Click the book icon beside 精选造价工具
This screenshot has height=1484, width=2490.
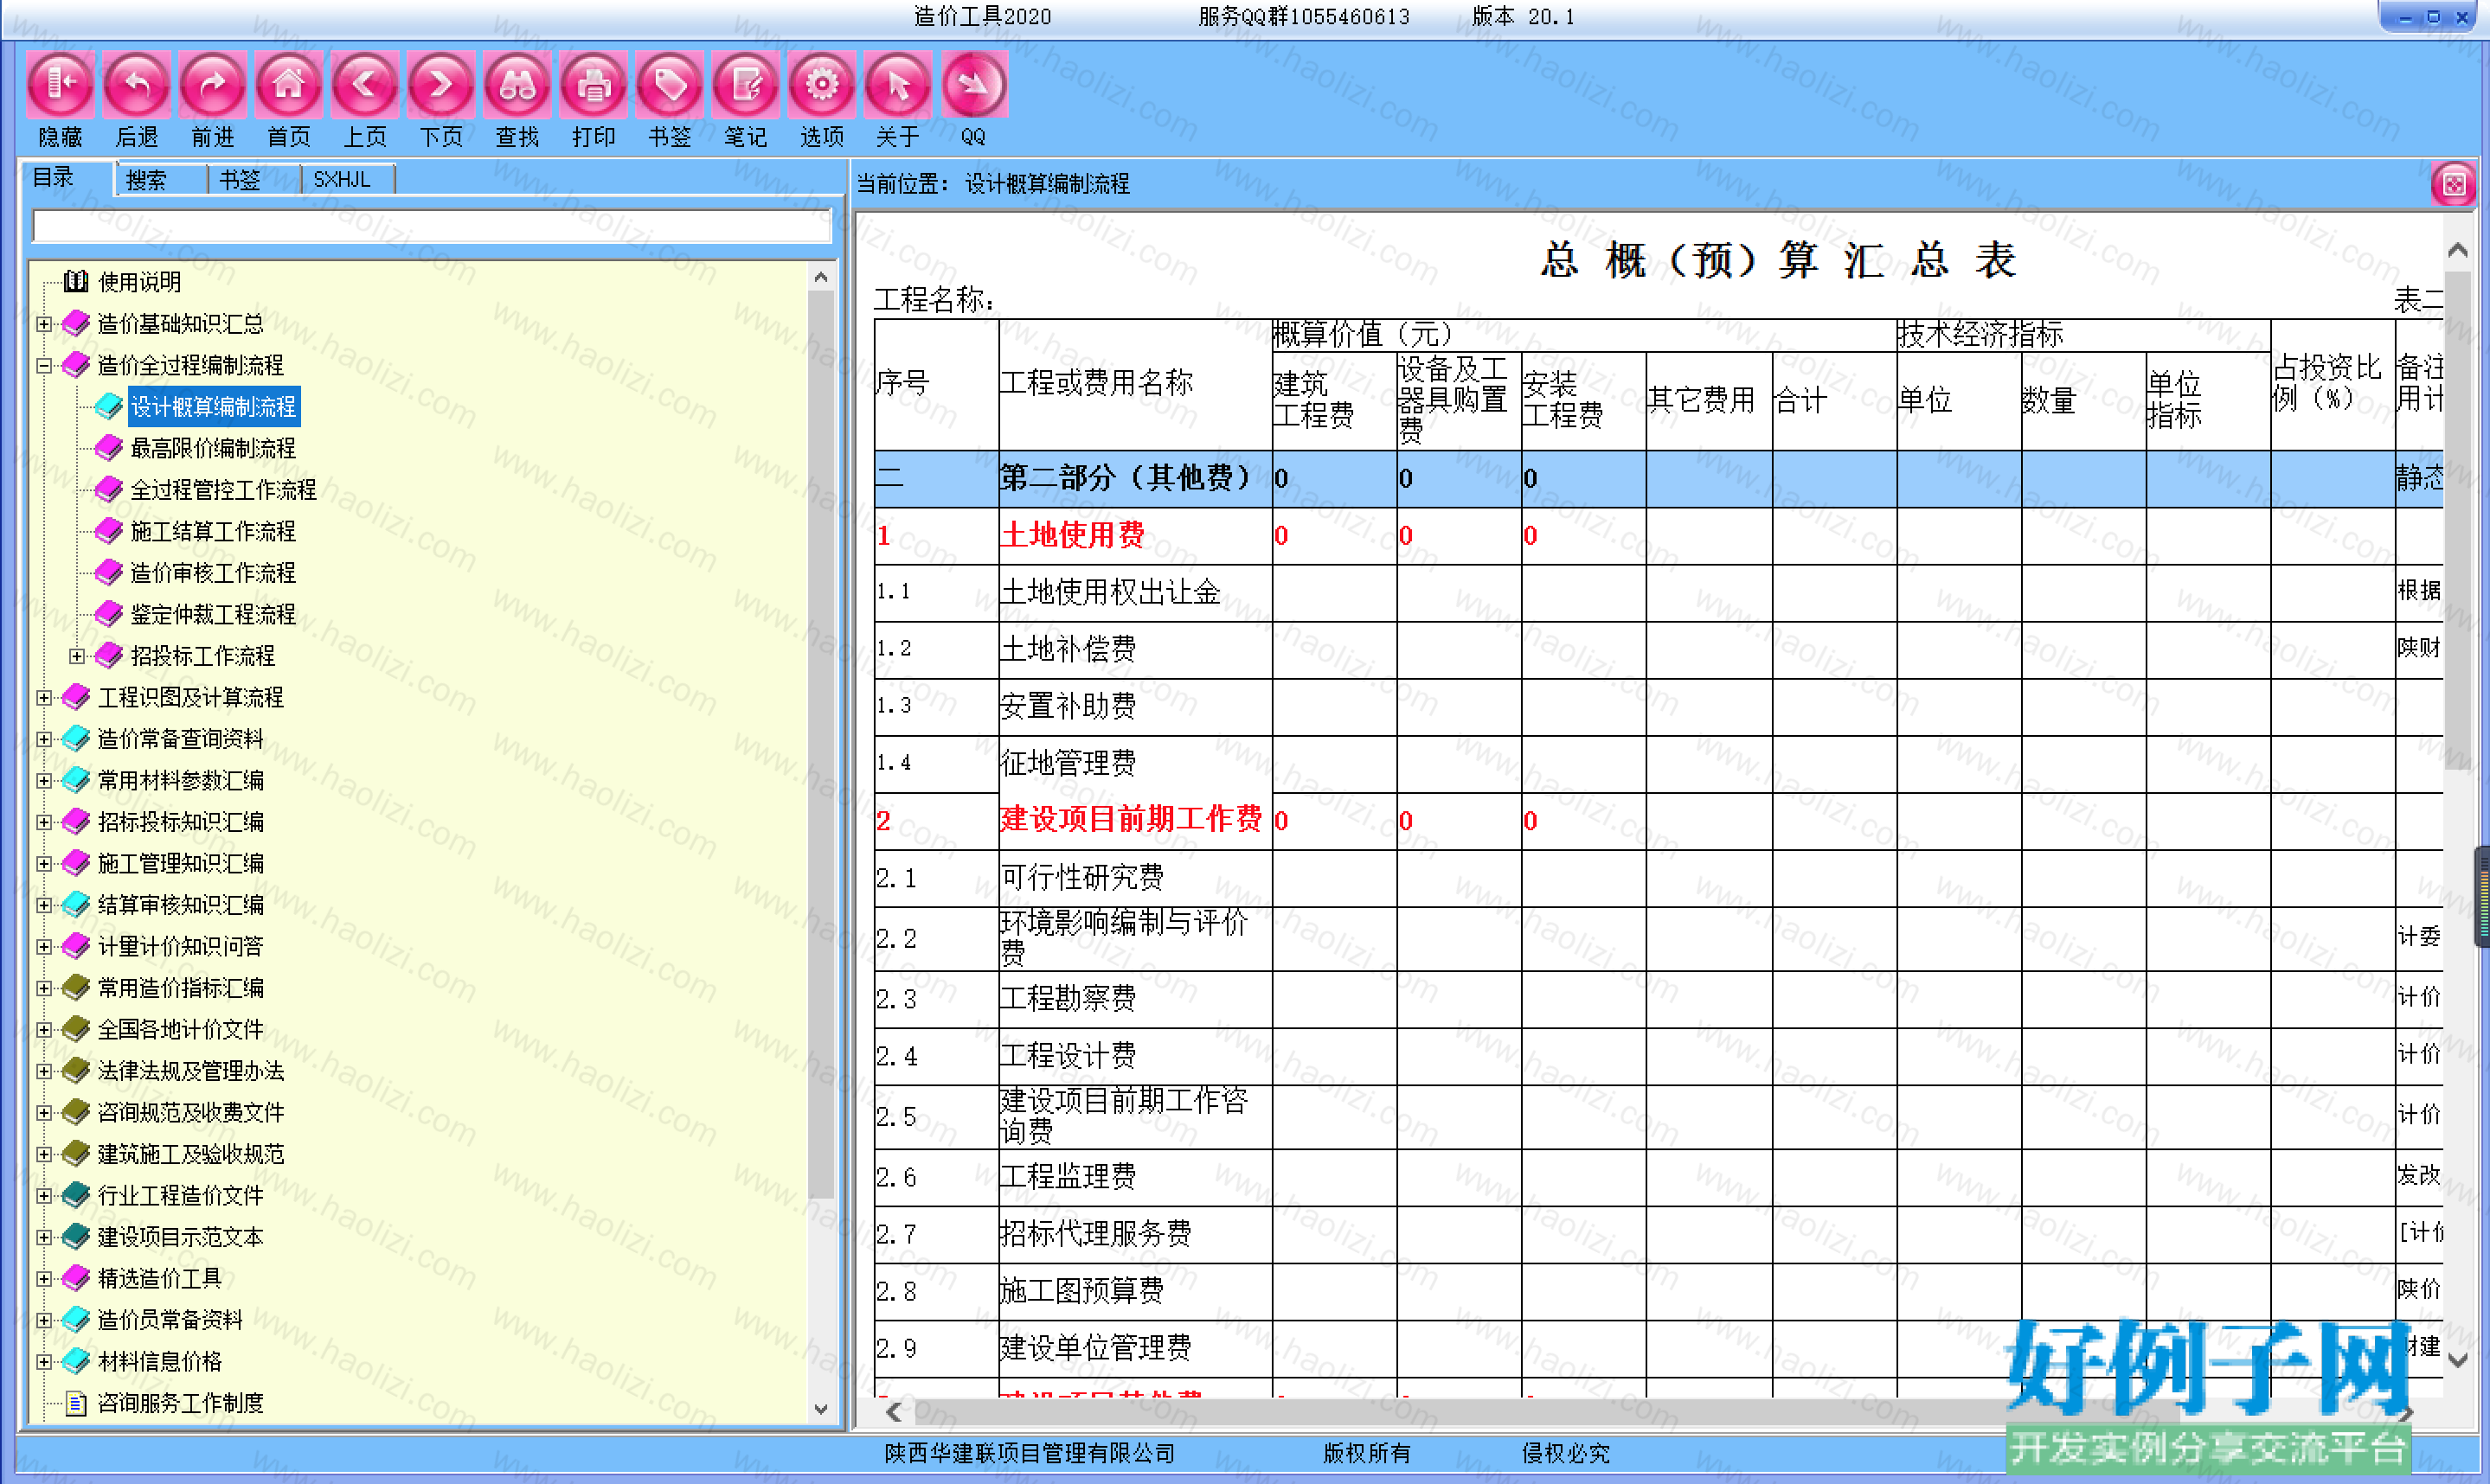click(76, 1278)
